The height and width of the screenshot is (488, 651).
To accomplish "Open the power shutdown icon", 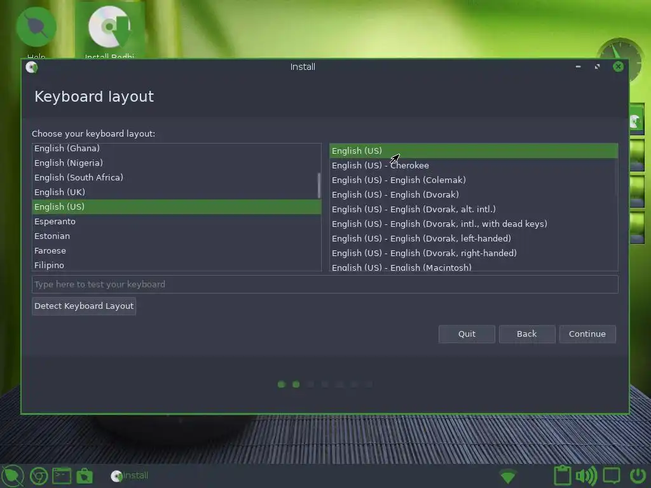I will coord(638,476).
